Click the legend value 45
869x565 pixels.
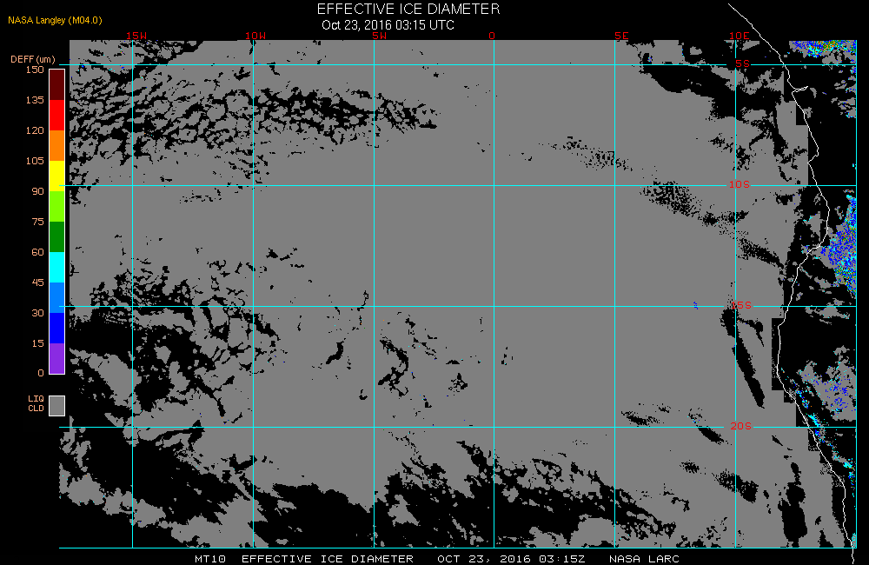[x=37, y=282]
